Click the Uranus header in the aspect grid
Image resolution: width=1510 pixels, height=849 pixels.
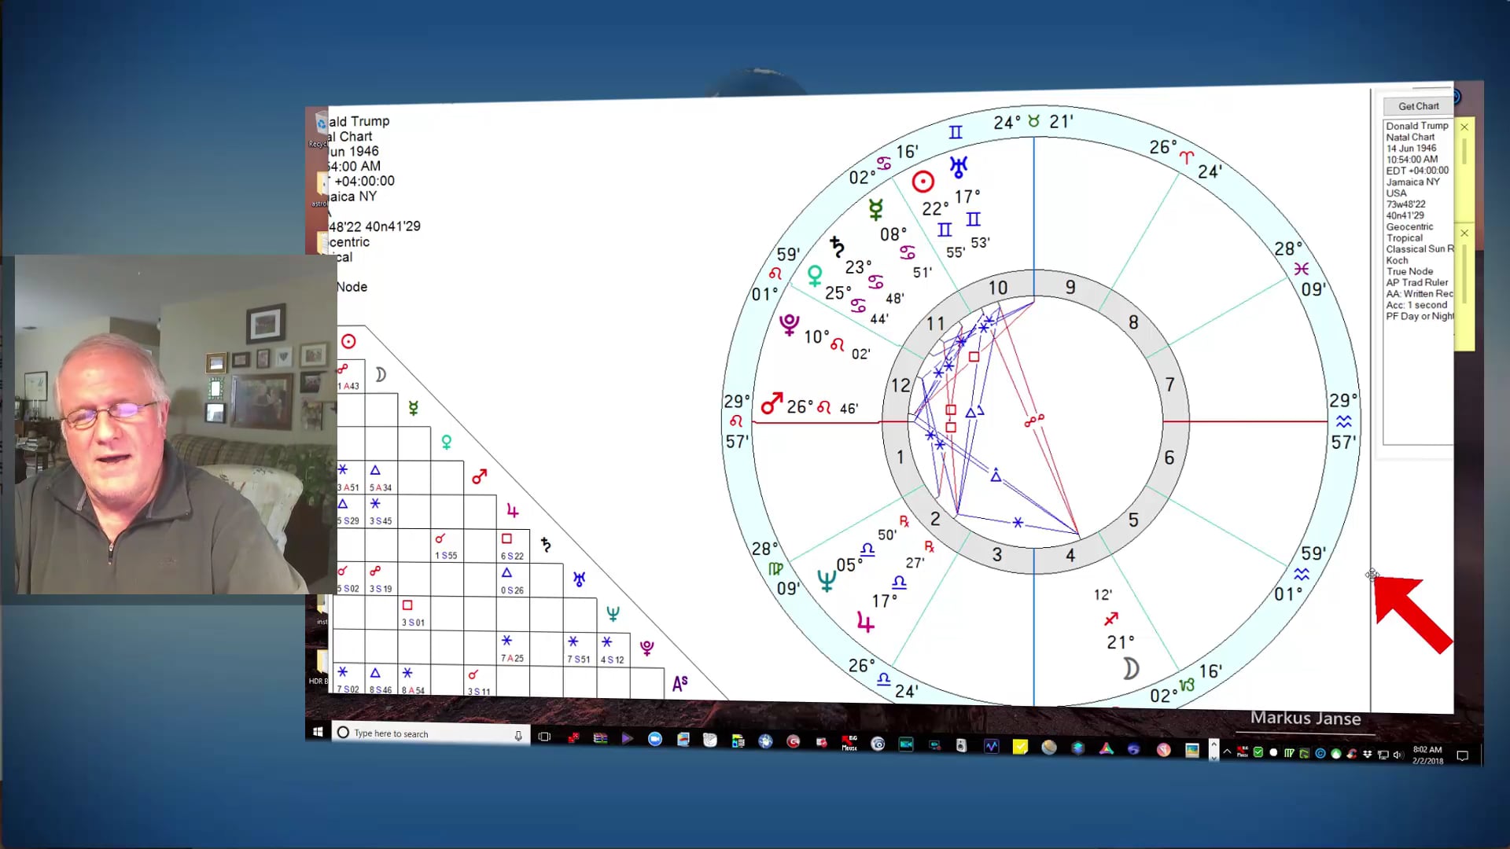pos(579,579)
